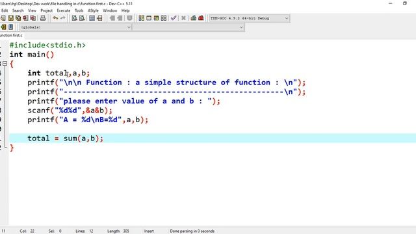Click the scanf("%d%d",&a&b); line
The height and width of the screenshot is (234, 416).
click(x=70, y=110)
